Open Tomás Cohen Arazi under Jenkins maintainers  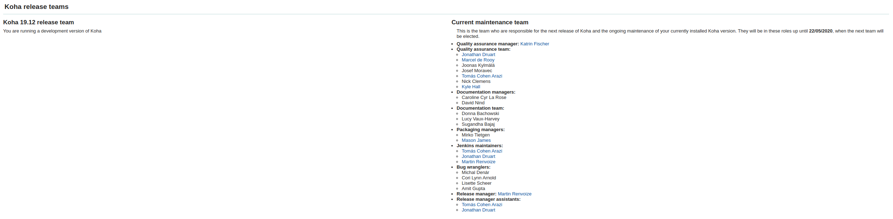pyautogui.click(x=482, y=151)
